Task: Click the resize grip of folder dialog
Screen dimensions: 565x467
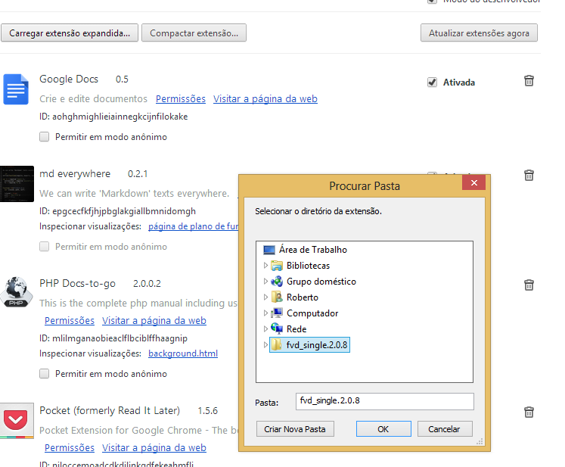Action: coord(480,442)
